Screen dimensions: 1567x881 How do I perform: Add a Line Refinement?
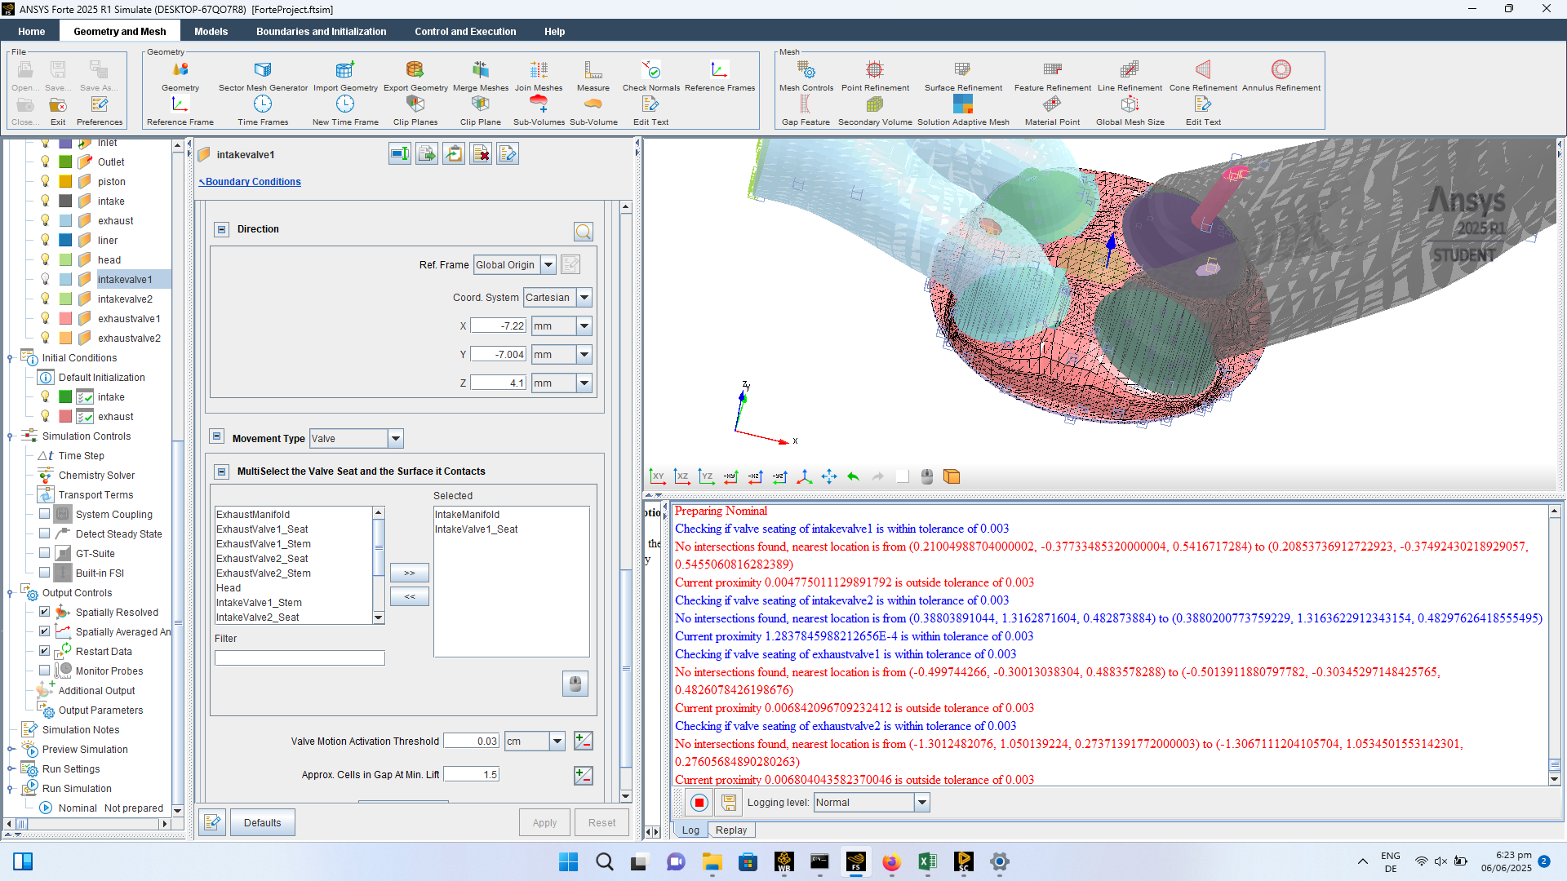pos(1130,75)
